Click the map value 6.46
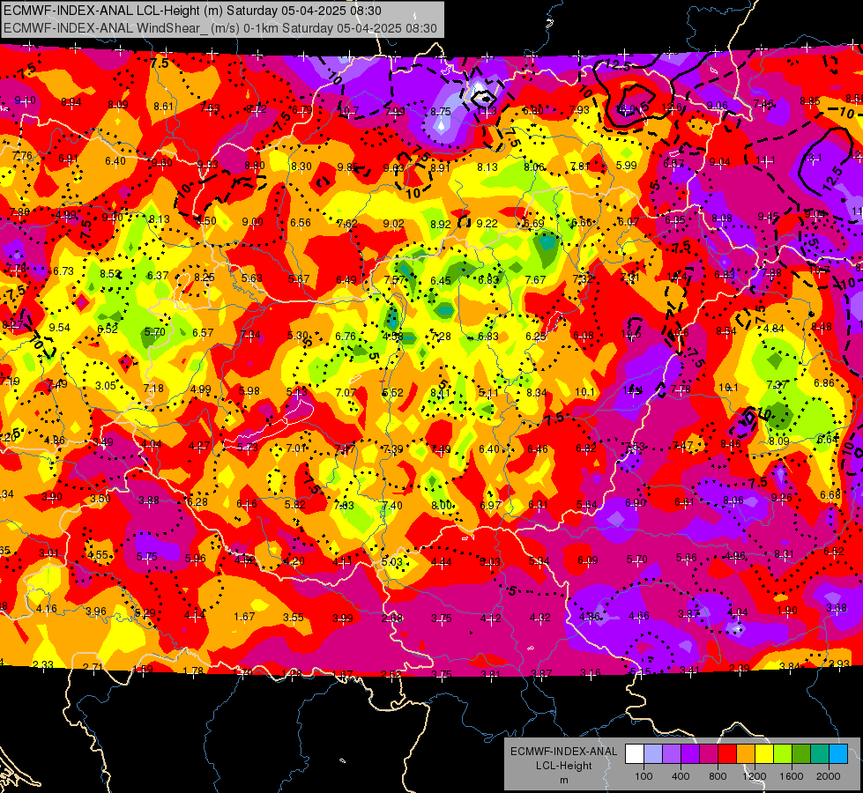The height and width of the screenshot is (793, 863). point(537,449)
